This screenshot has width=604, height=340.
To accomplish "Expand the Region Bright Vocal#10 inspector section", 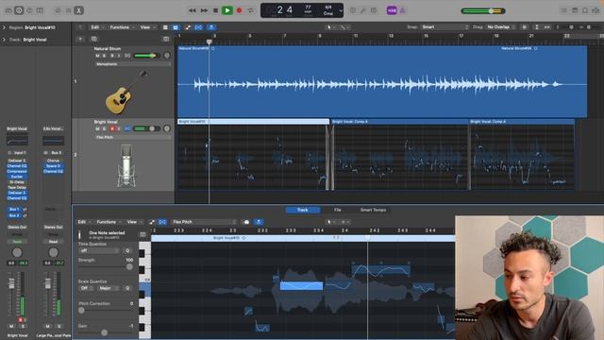I will click(x=4, y=27).
